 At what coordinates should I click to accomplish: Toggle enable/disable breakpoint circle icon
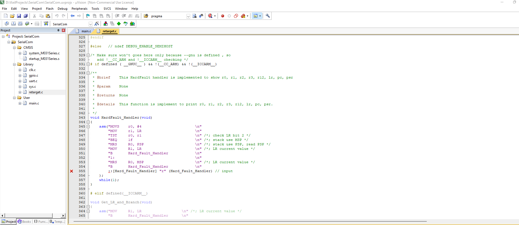229,16
